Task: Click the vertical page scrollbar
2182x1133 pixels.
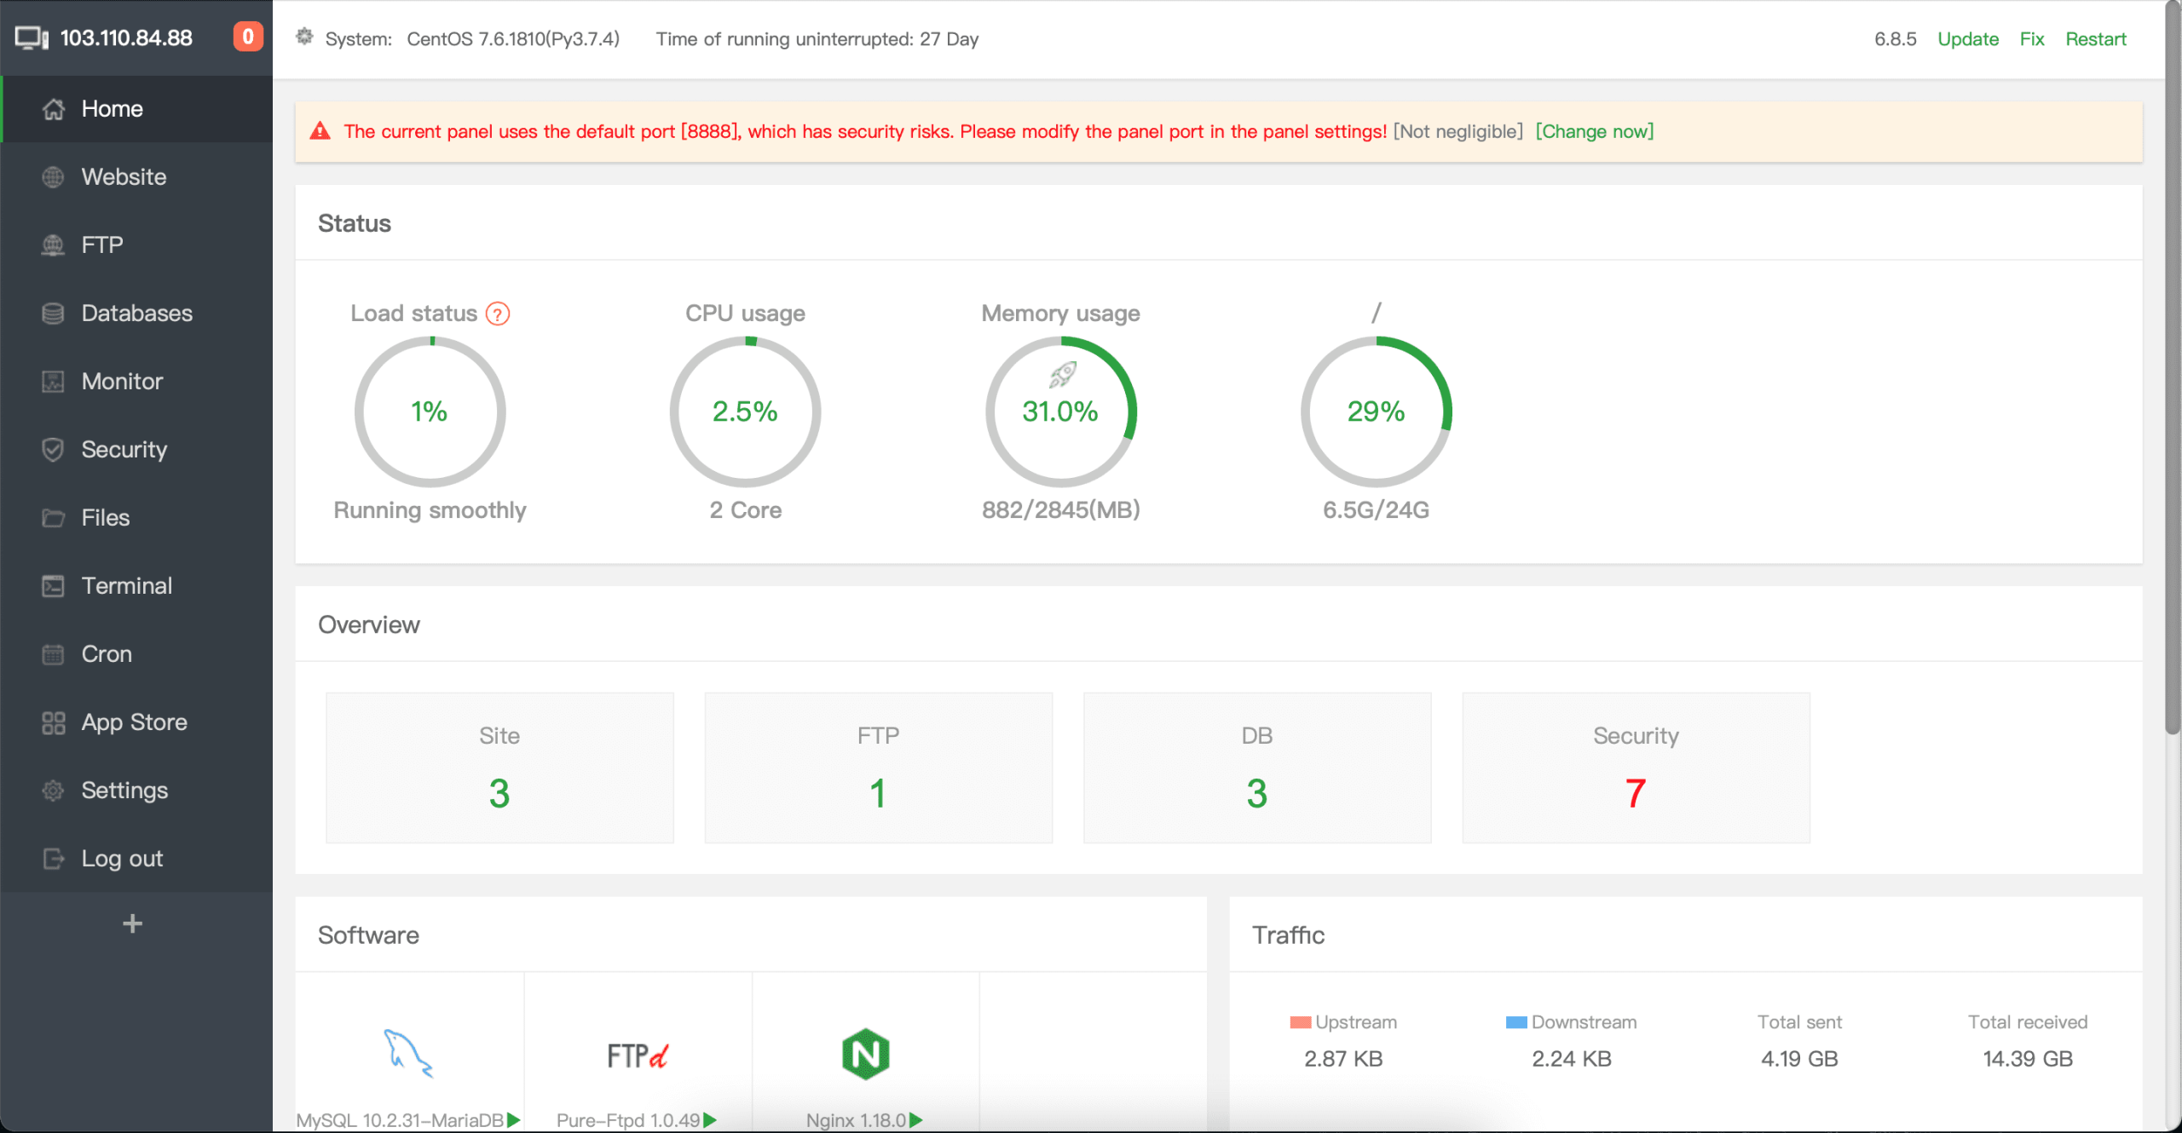Action: pos(2173,366)
